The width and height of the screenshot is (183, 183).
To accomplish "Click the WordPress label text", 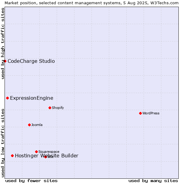I will click(151, 113).
